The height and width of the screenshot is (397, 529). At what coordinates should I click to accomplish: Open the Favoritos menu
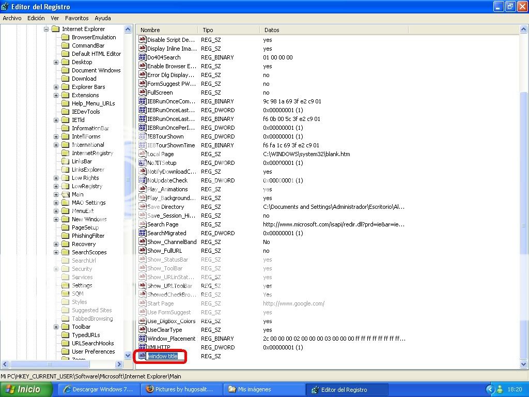(x=76, y=18)
